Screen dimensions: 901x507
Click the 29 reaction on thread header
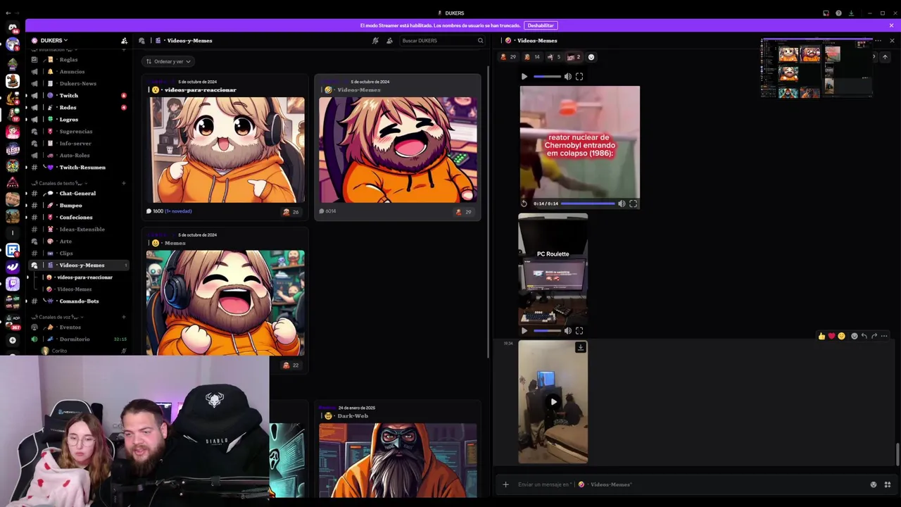[x=508, y=57]
